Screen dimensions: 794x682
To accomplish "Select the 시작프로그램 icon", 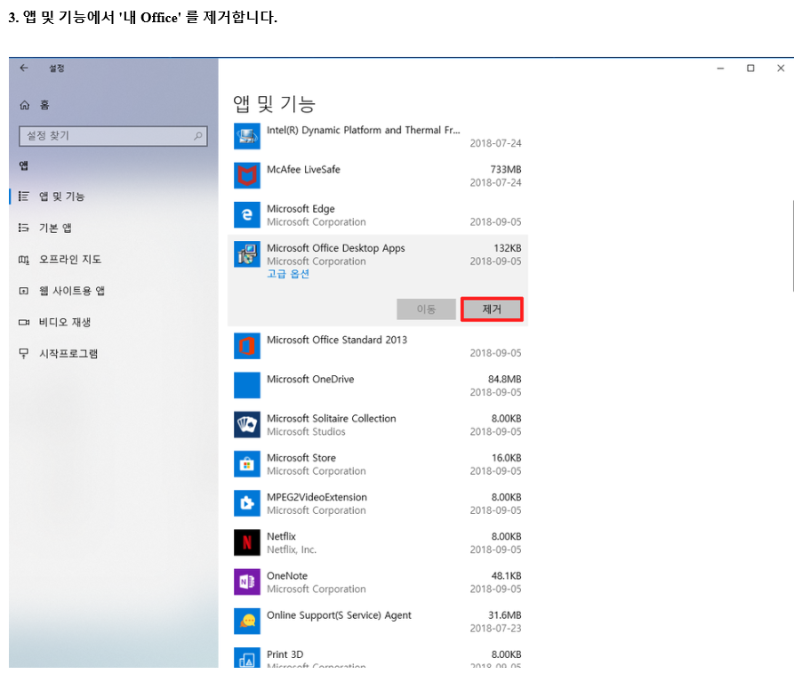I will [x=24, y=353].
